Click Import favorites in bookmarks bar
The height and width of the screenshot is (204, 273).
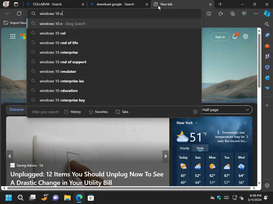tap(15, 23)
